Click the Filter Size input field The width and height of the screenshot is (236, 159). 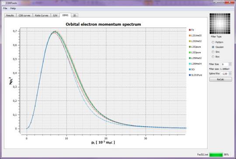click(x=225, y=64)
